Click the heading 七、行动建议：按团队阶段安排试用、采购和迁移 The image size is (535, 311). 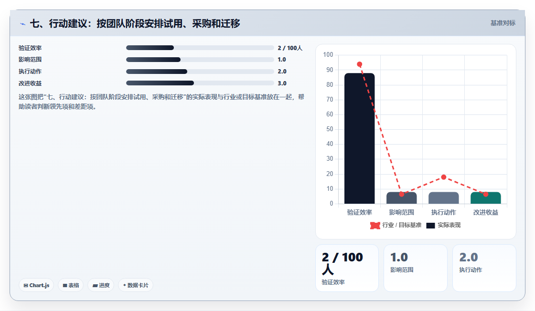(x=135, y=23)
